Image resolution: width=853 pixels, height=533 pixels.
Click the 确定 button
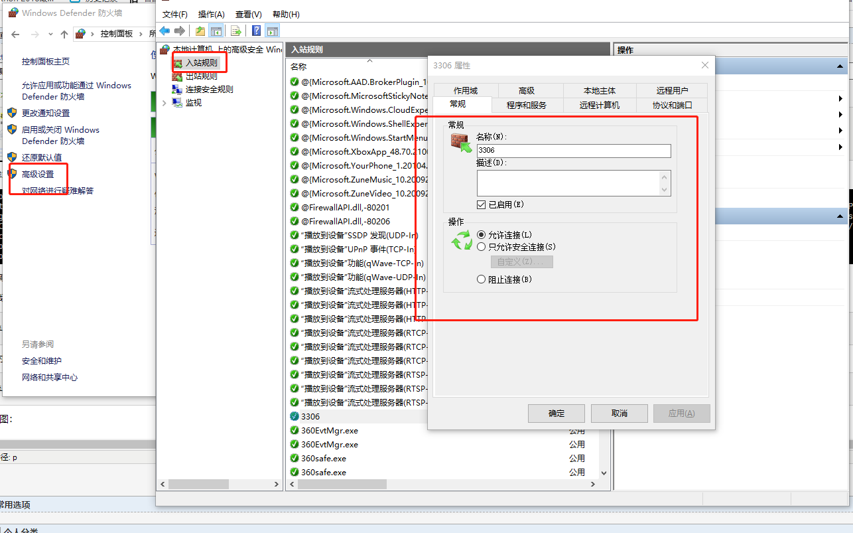(x=557, y=414)
